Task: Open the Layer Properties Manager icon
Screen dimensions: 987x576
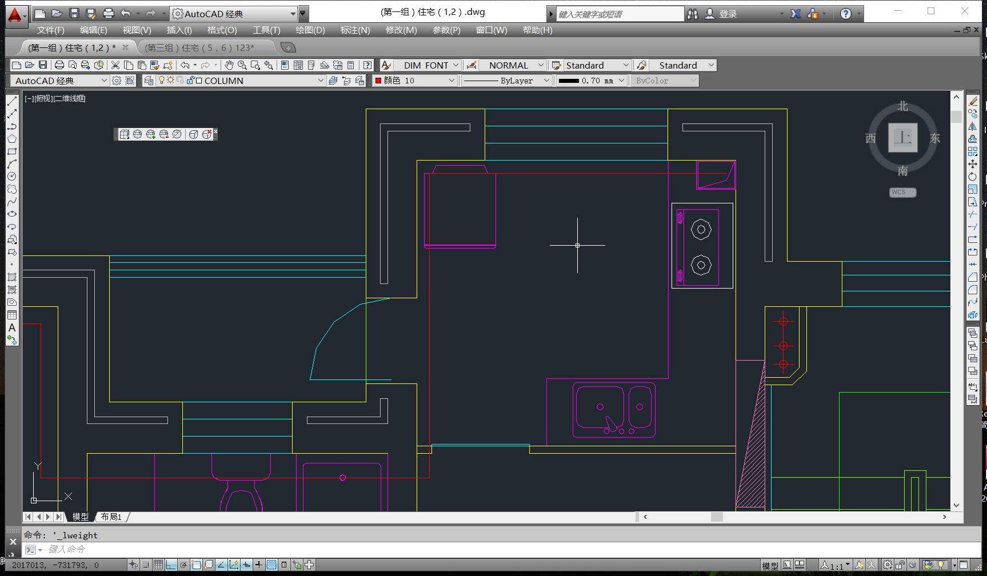Action: pos(149,81)
